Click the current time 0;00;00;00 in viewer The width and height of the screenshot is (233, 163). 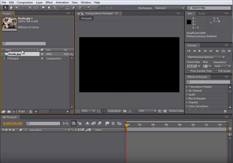(114, 111)
